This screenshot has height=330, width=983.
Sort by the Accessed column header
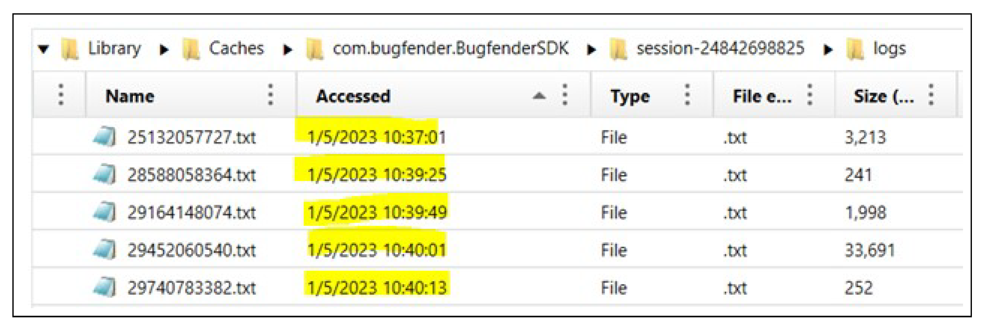click(353, 96)
